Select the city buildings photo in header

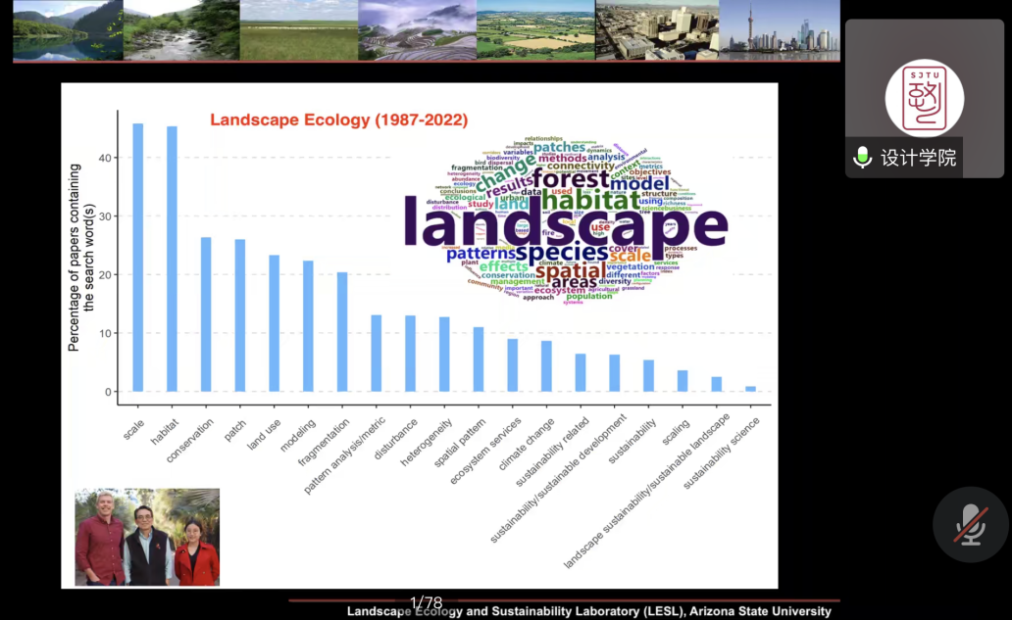pos(656,30)
